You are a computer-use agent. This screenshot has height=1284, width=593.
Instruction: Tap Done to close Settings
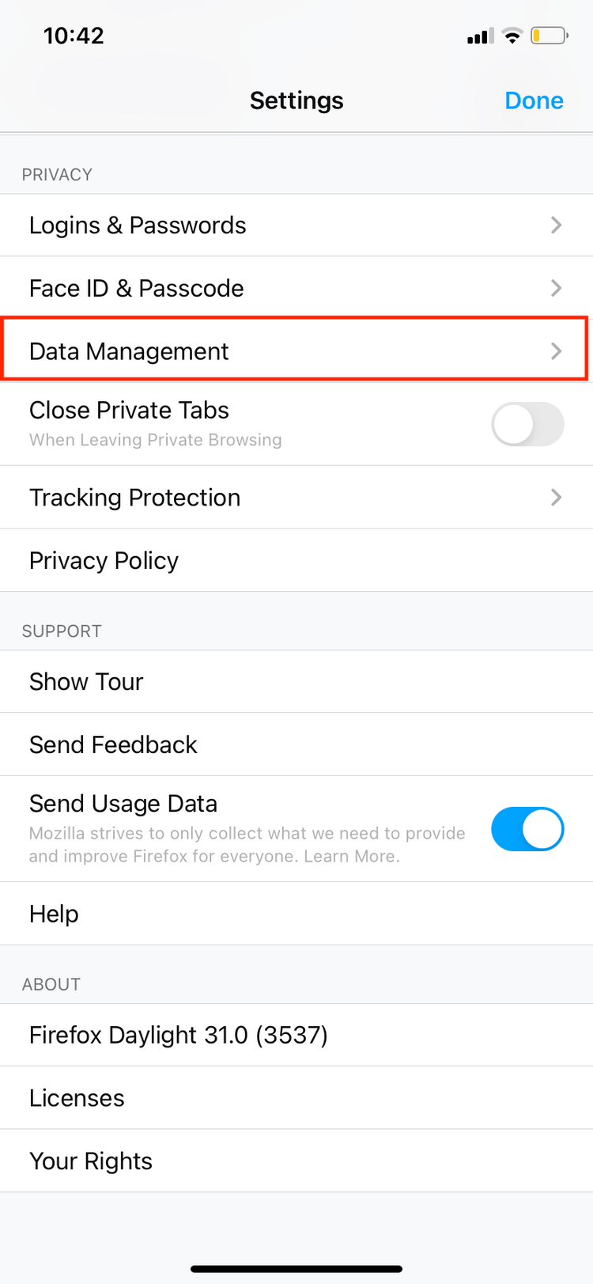coord(534,100)
